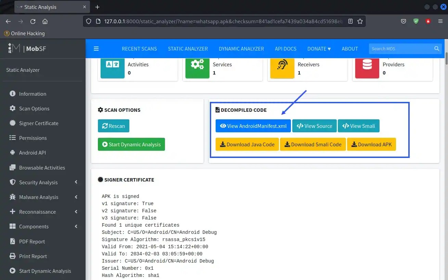Toggle reader view icon in the address bar
The width and height of the screenshot is (448, 280).
tap(350, 21)
